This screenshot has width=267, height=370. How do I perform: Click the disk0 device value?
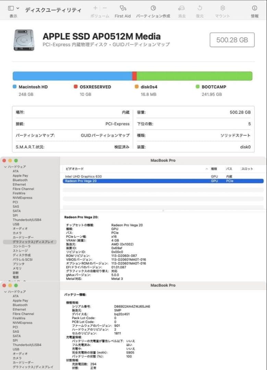click(x=245, y=147)
